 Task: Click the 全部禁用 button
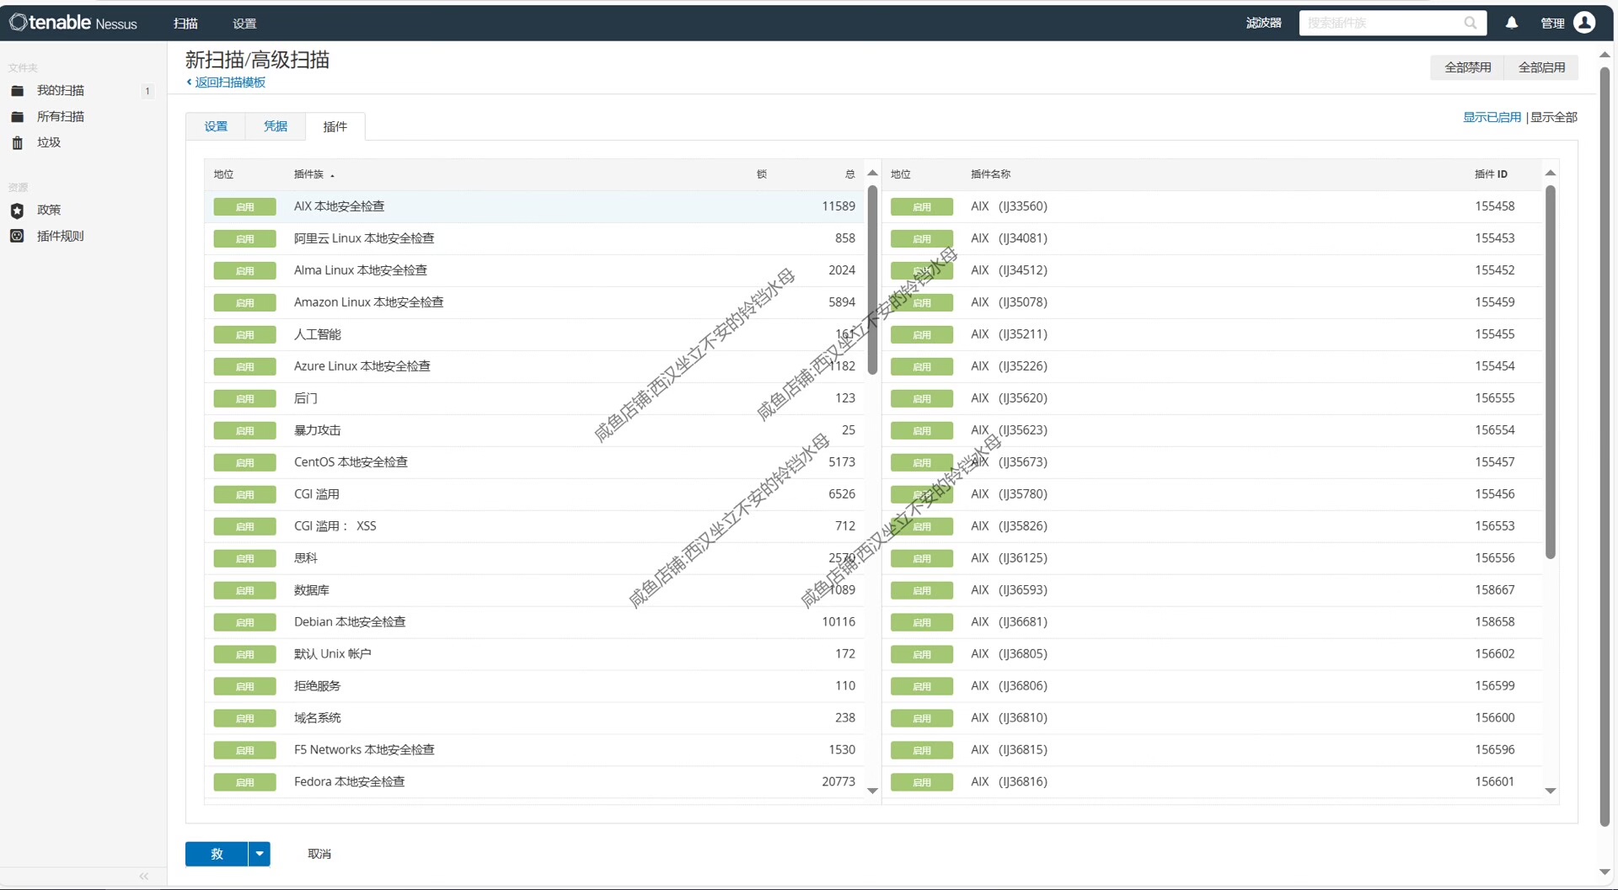tap(1468, 67)
